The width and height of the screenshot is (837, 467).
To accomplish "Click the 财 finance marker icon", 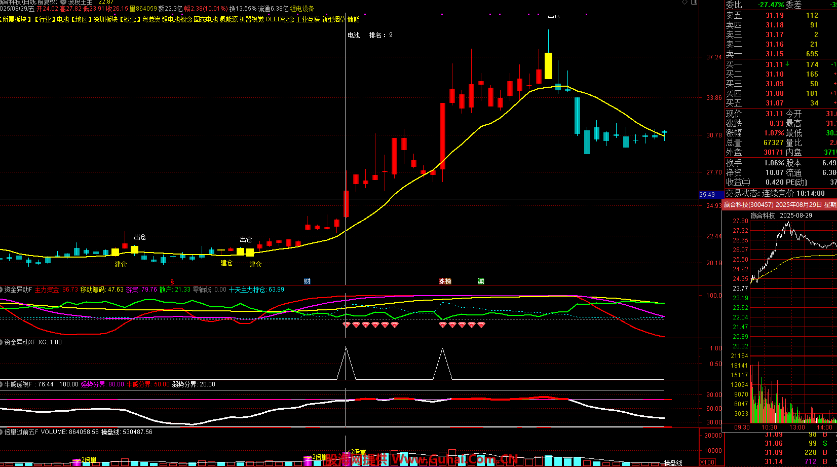I will tap(307, 281).
